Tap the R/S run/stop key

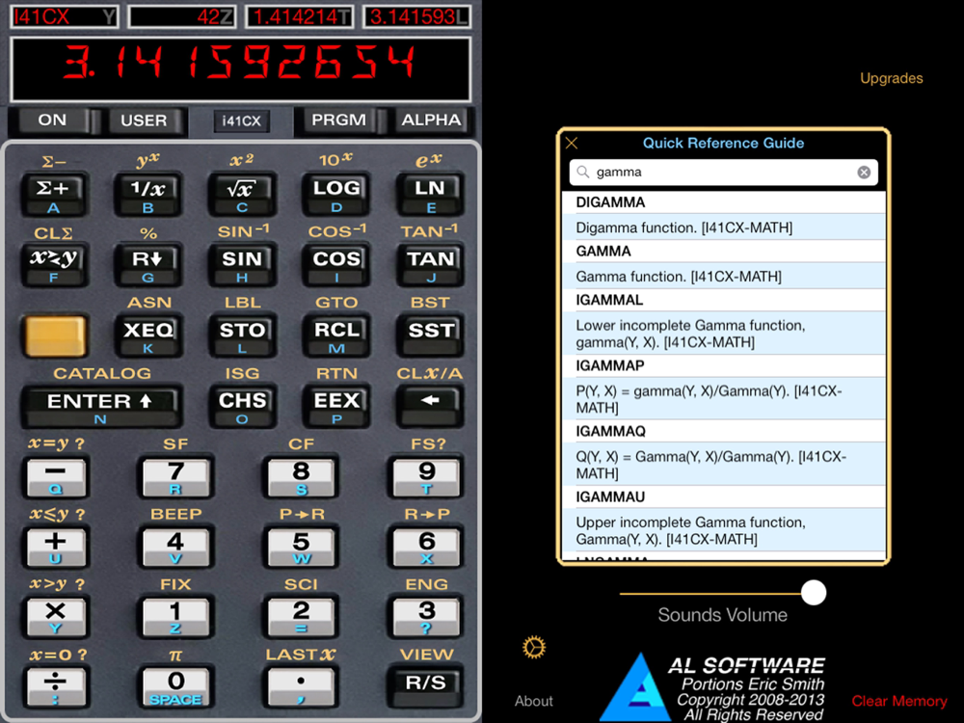click(x=425, y=686)
